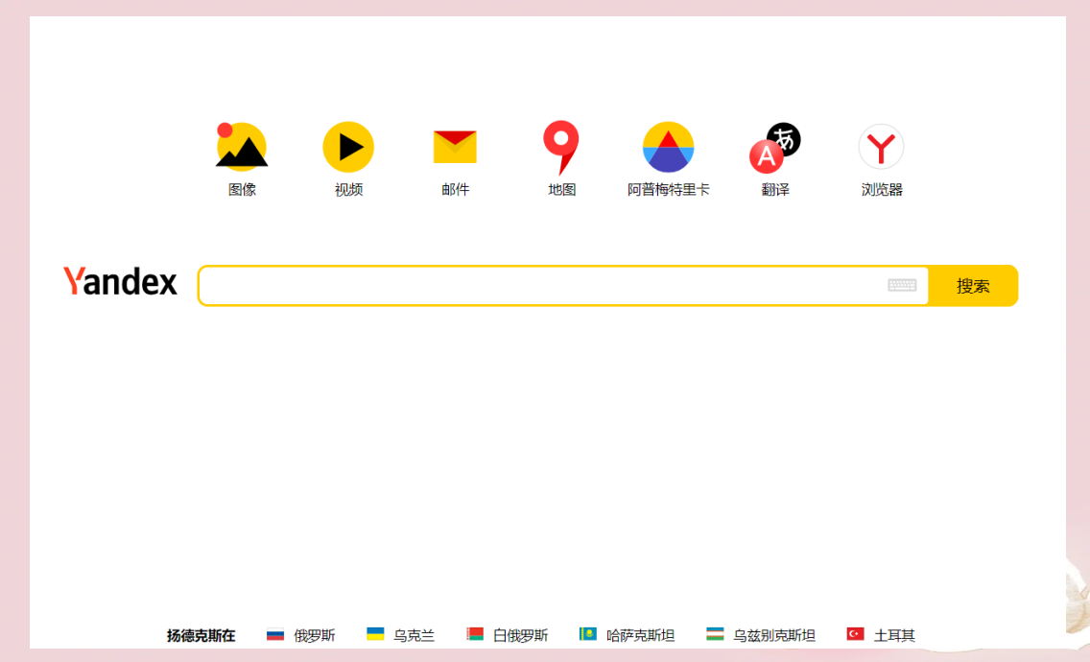Click the Turkish flag icon
This screenshot has height=662, width=1090.
(x=855, y=634)
